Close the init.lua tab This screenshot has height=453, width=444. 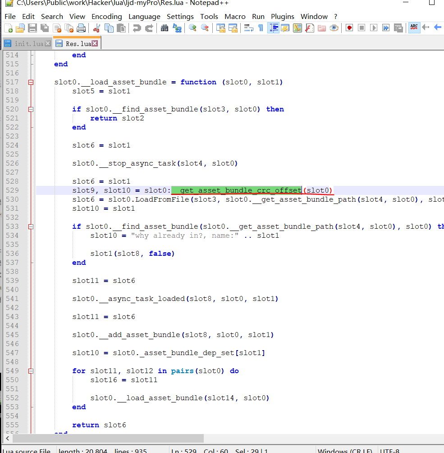pos(48,43)
